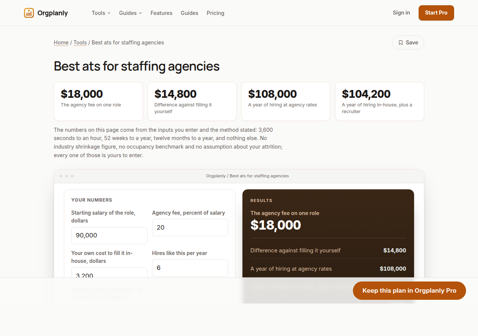Click the Orgplanly brand name text
Image resolution: width=478 pixels, height=336 pixels.
(x=53, y=13)
